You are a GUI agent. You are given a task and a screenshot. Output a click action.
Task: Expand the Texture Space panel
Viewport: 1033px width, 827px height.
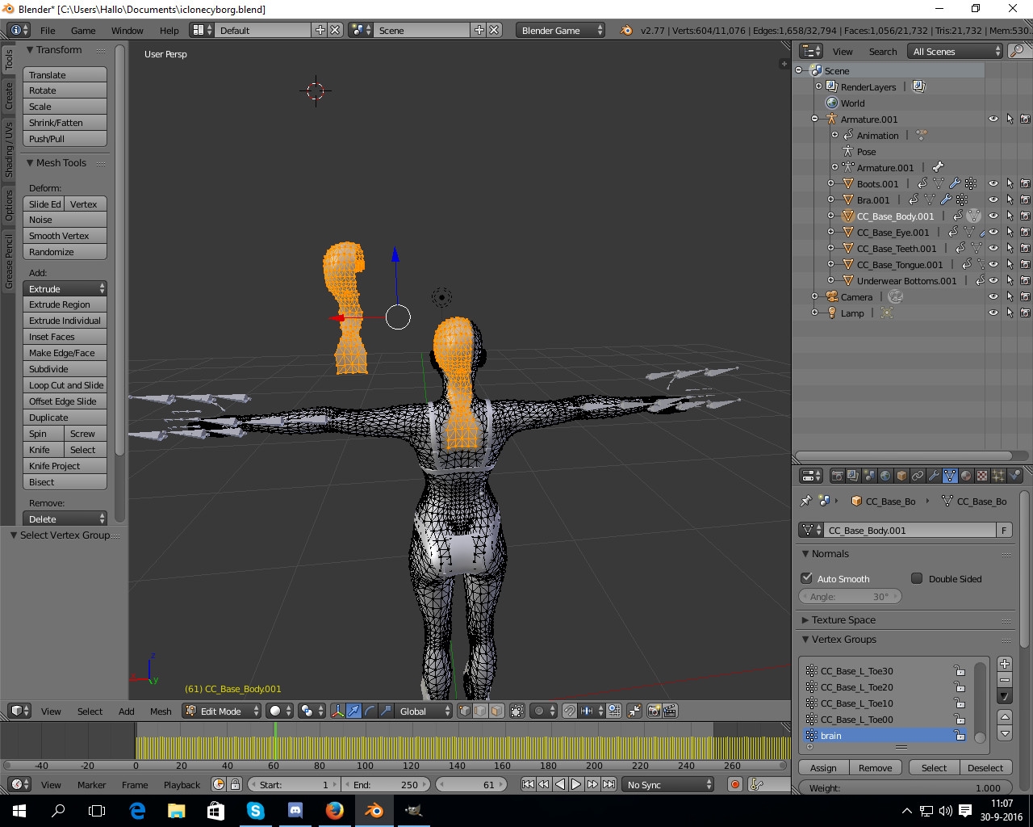click(x=843, y=619)
